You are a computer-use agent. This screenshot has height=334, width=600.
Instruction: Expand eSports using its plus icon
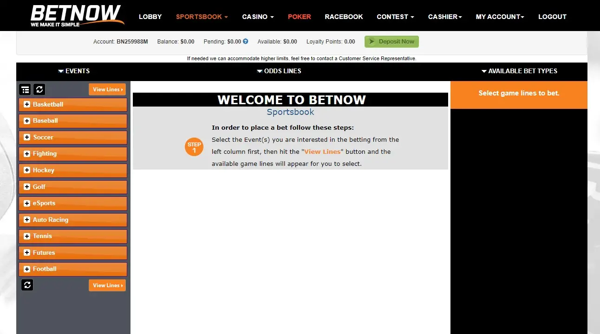27,203
